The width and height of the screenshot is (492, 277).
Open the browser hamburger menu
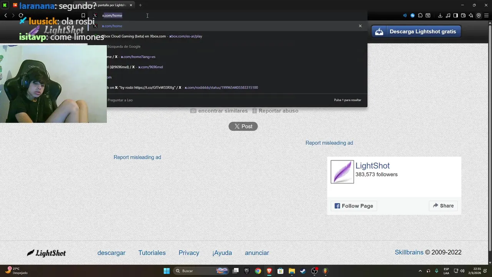(486, 15)
